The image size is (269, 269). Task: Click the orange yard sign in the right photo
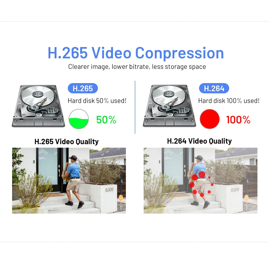pos(246,198)
